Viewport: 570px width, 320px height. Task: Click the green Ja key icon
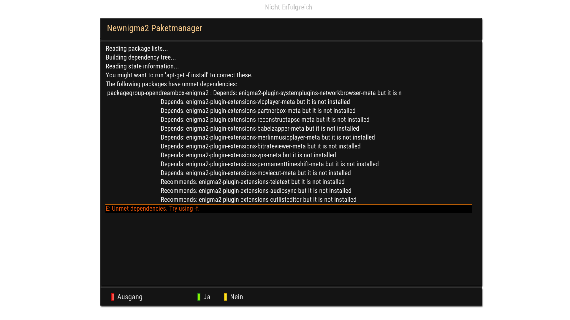199,297
